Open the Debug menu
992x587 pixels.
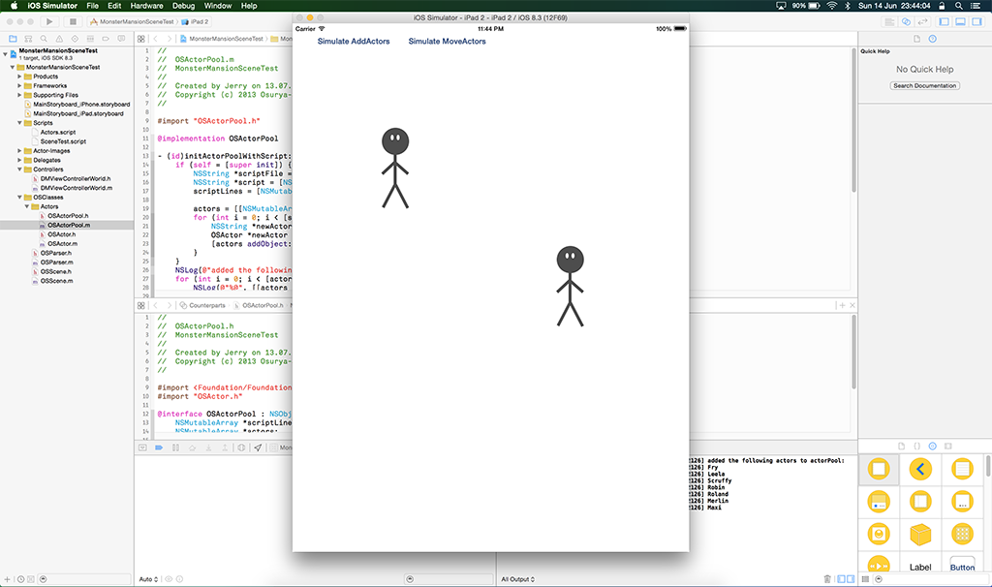[x=183, y=6]
